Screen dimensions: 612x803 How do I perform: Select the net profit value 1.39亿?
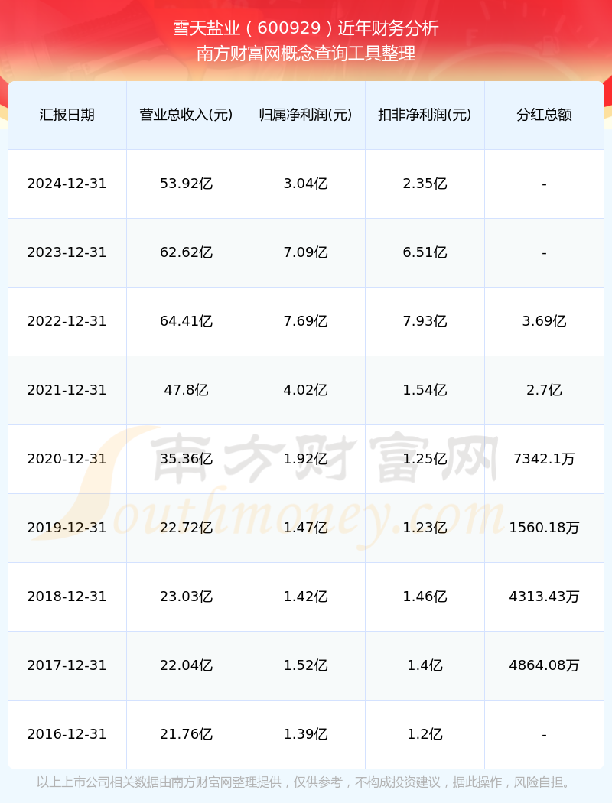(306, 734)
